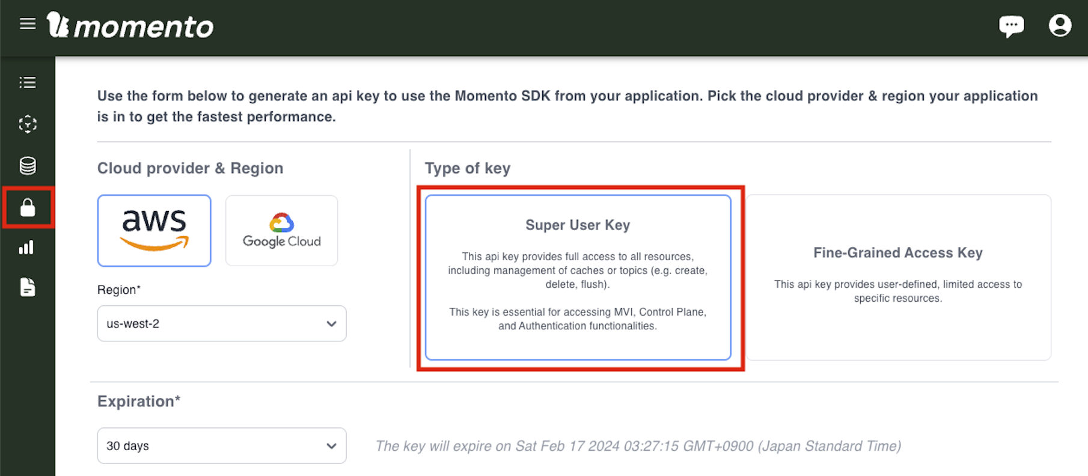This screenshot has width=1088, height=476.
Task: Choose the Fine-Grained Access Key option
Action: point(898,276)
